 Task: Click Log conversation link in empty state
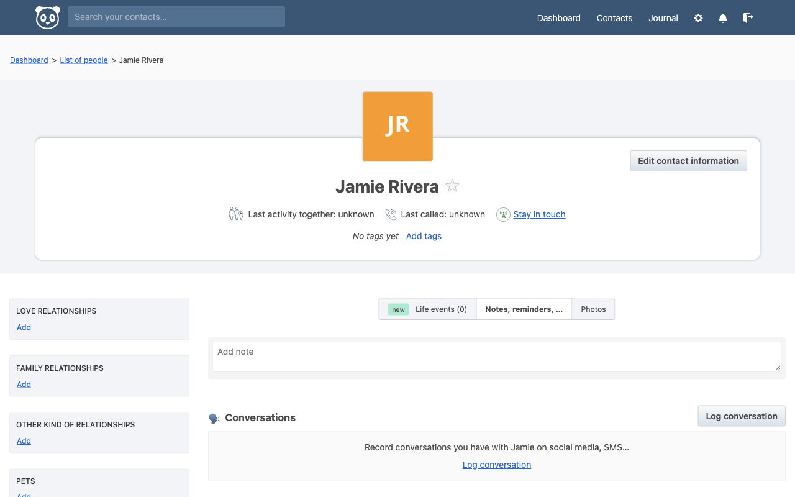497,465
